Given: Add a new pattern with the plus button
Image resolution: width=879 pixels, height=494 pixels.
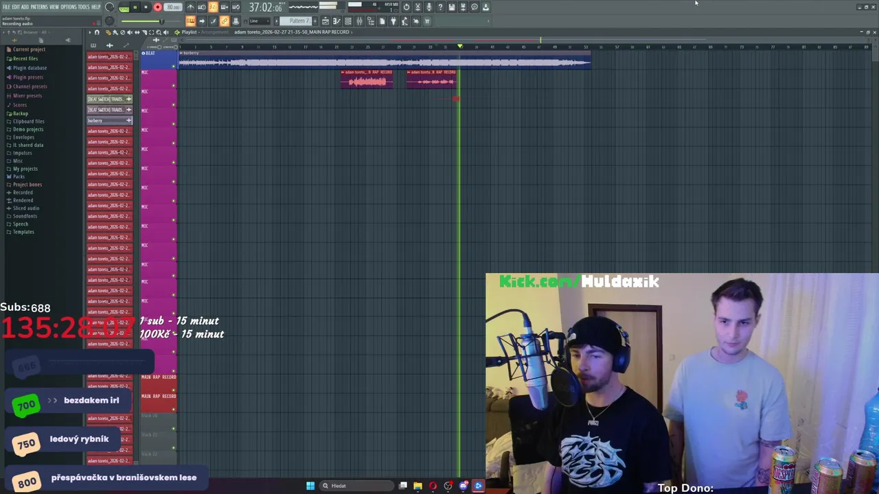Looking at the screenshot, I should 315,21.
